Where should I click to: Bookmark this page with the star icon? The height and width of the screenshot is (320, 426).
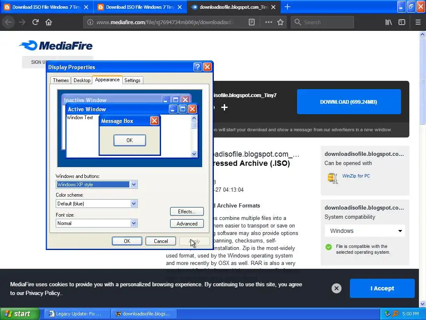pyautogui.click(x=280, y=22)
